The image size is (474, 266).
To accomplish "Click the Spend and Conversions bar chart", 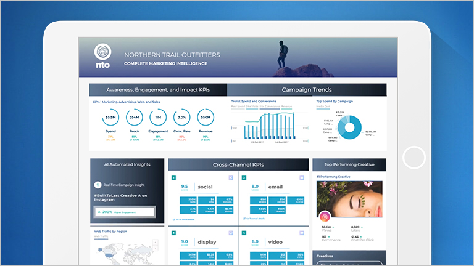I will 270,126.
